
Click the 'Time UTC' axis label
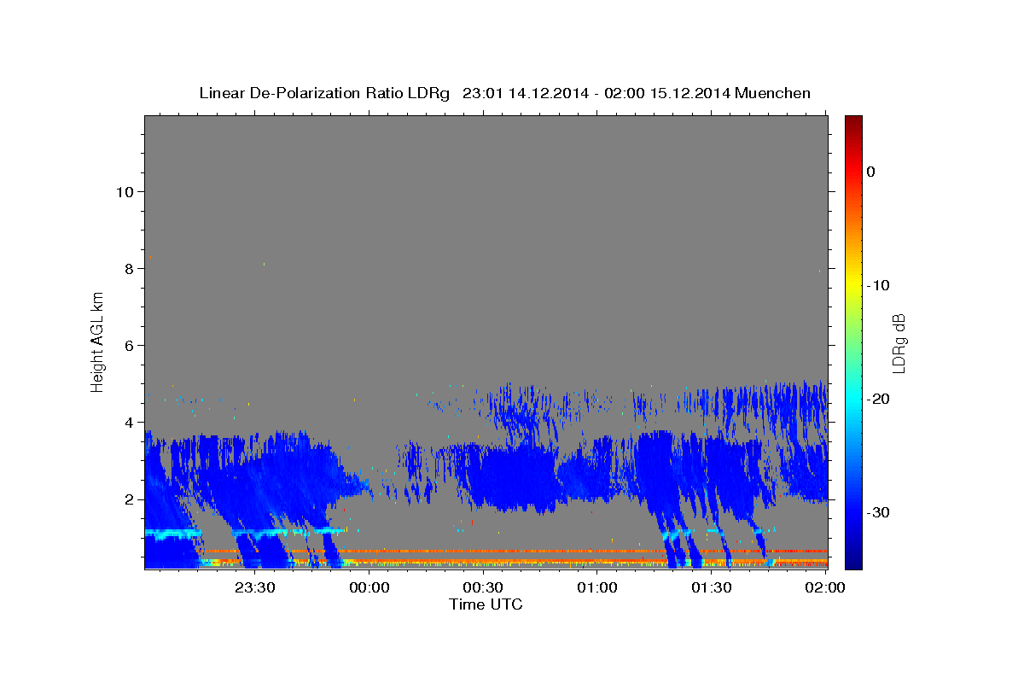486,604
